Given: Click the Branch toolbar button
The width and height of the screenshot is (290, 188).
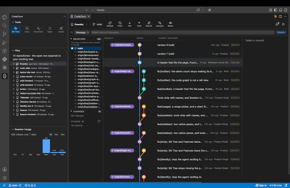Looking at the screenshot, I should (x=149, y=24).
